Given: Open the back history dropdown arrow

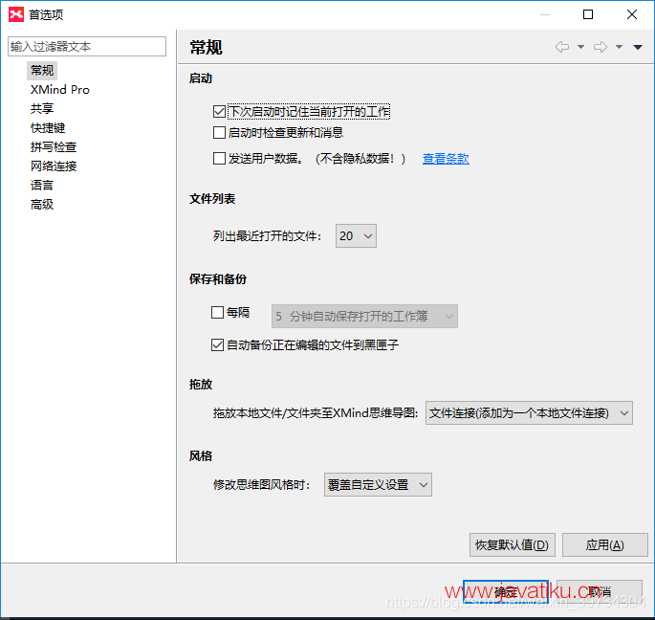Looking at the screenshot, I should (580, 47).
